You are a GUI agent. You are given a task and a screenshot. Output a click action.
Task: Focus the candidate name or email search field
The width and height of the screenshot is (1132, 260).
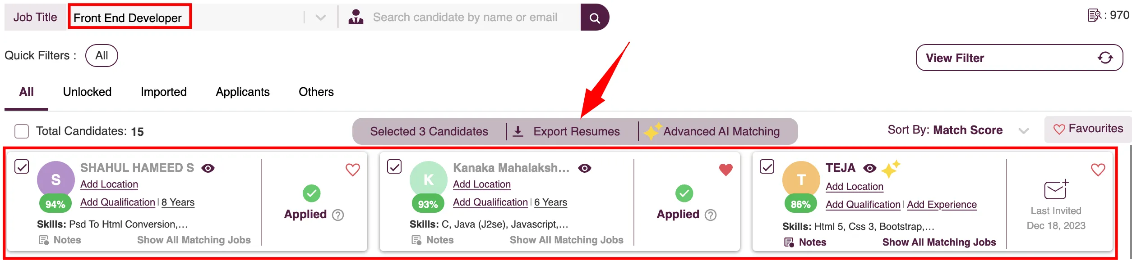465,18
